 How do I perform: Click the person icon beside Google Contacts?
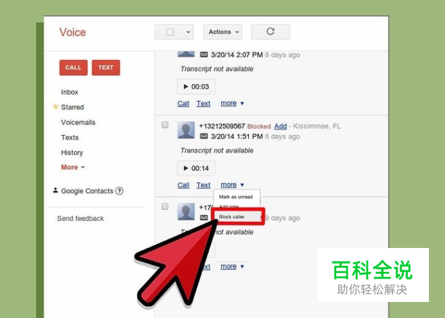tap(55, 190)
